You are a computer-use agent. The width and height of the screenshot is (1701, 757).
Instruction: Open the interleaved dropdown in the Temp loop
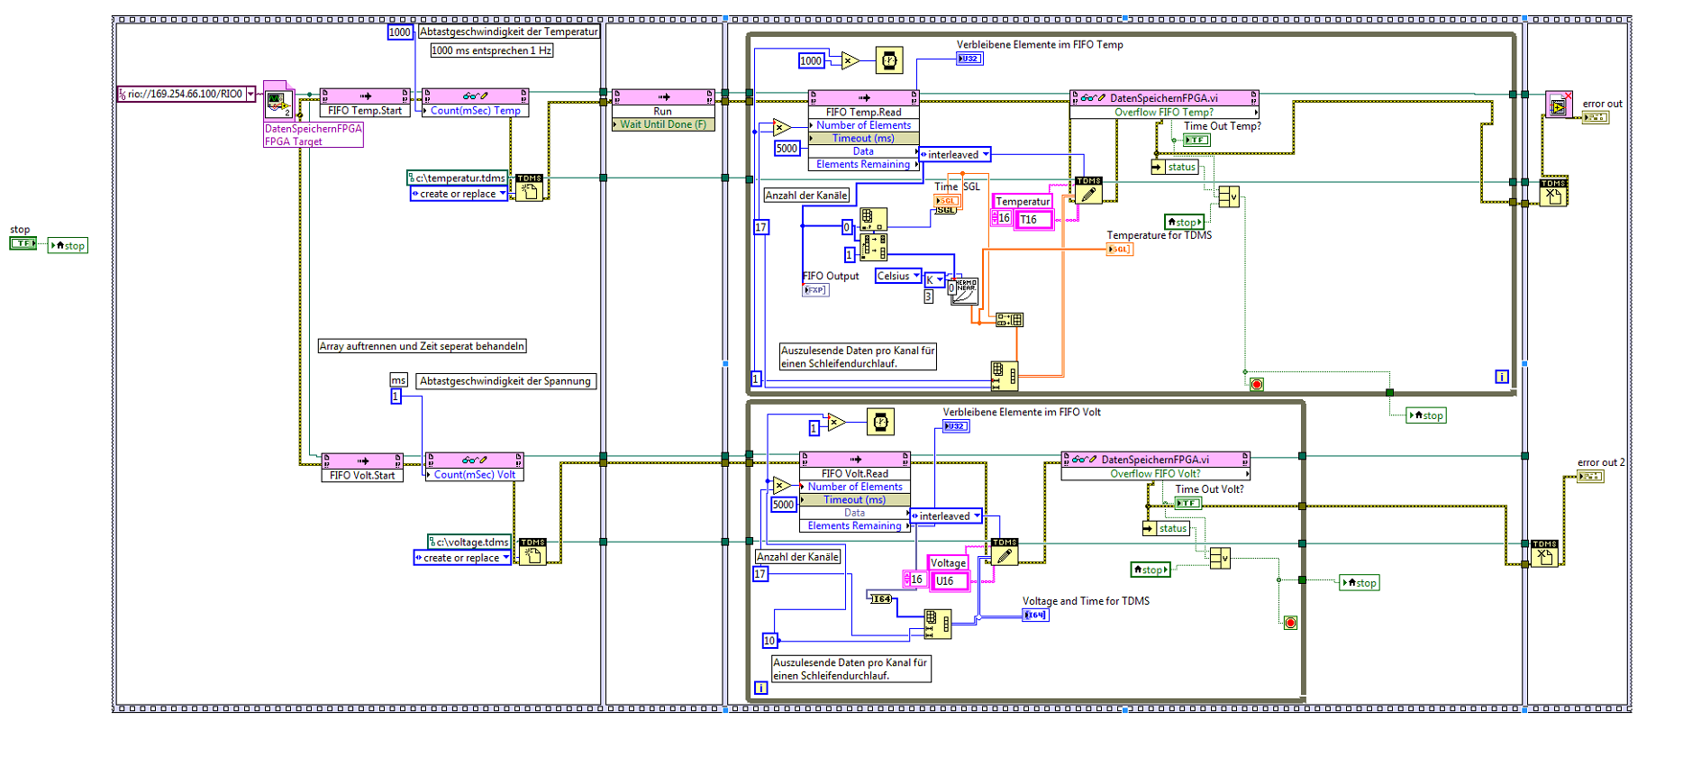(x=986, y=154)
